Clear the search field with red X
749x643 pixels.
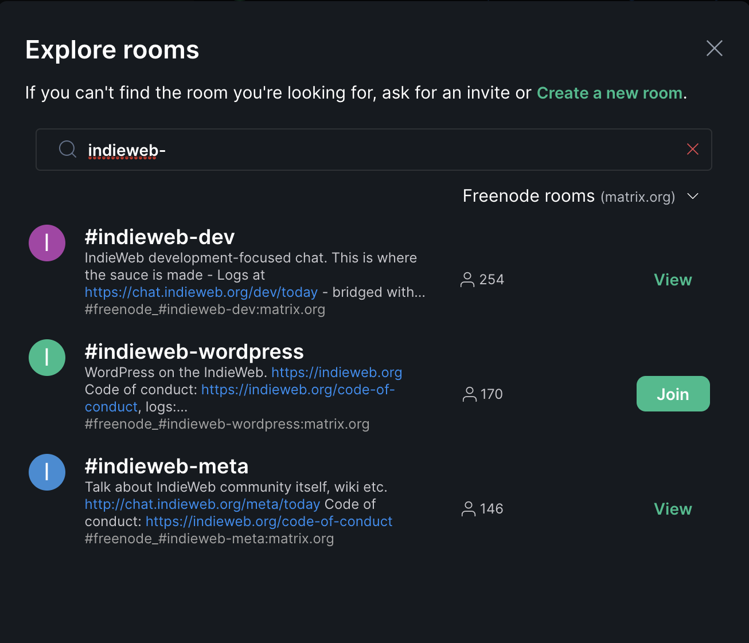pyautogui.click(x=692, y=150)
